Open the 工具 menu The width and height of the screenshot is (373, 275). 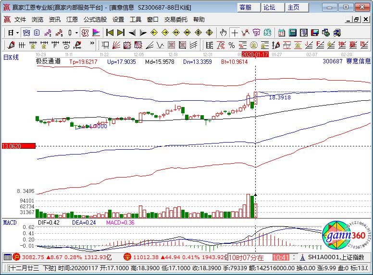coord(136,20)
